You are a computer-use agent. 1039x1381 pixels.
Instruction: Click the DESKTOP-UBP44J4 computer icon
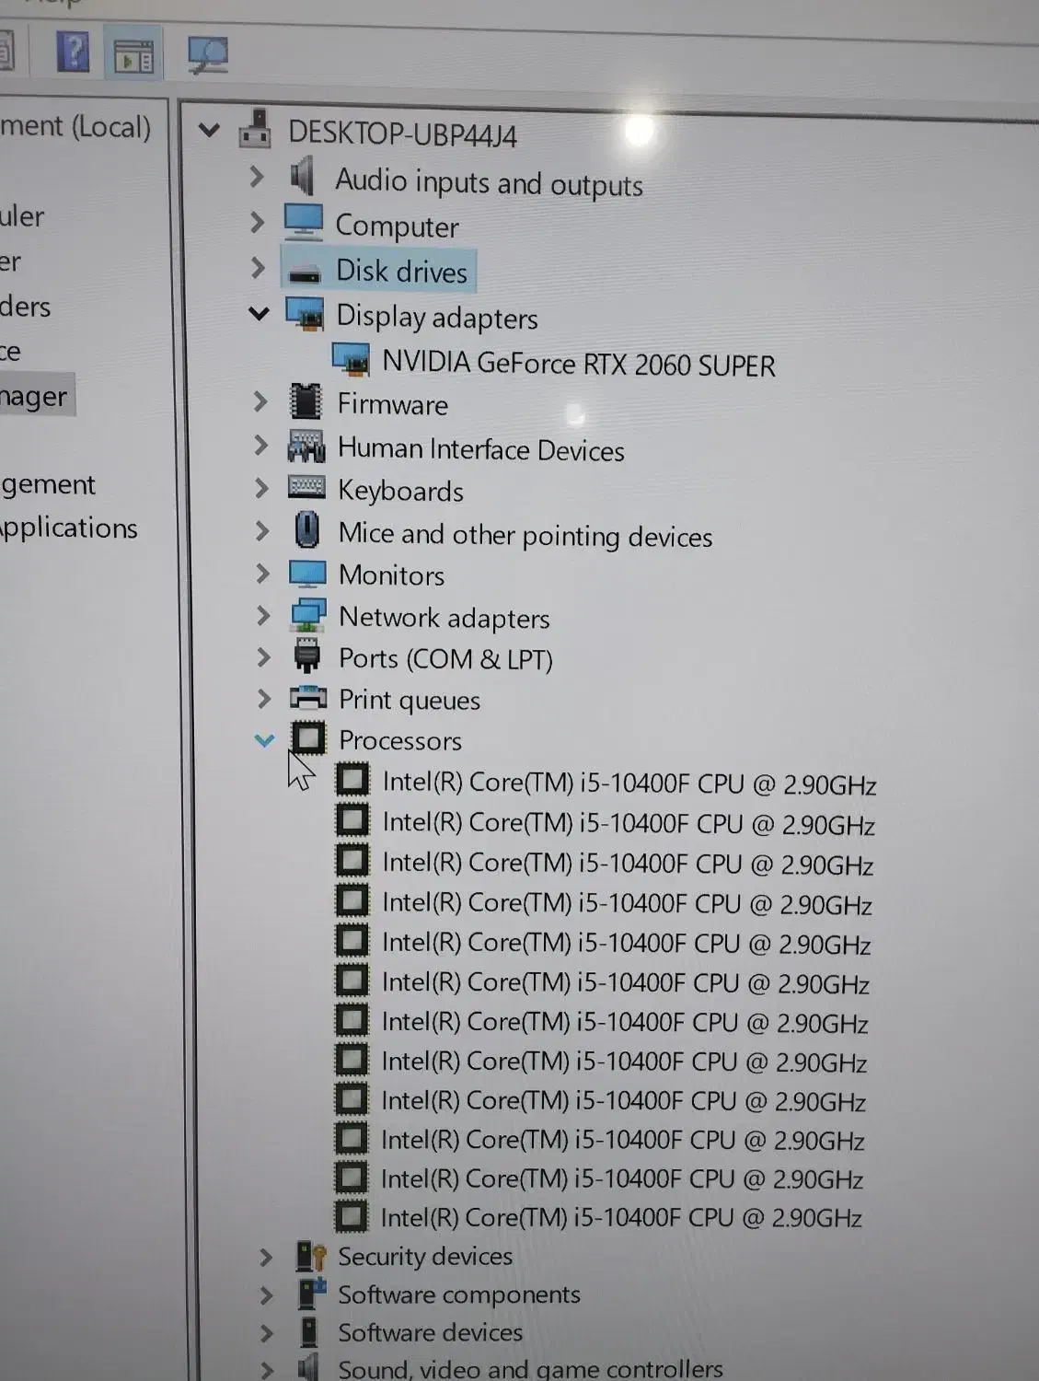tap(255, 131)
